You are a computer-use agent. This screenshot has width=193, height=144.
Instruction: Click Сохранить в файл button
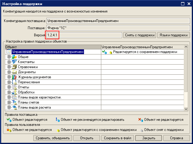tap(118, 138)
